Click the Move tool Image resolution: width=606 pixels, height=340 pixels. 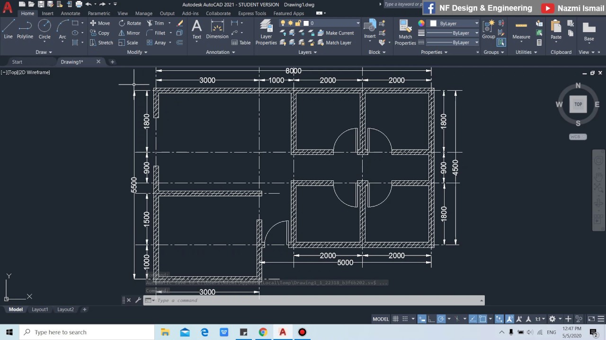coord(99,23)
